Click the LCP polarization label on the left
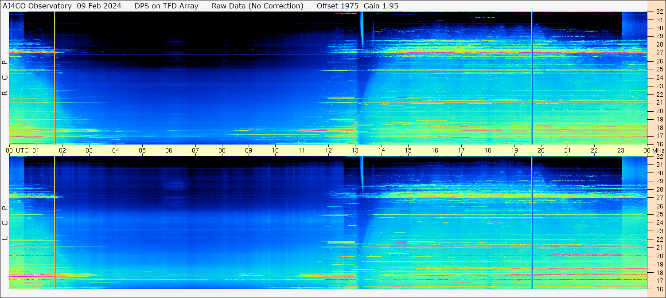 5,223
